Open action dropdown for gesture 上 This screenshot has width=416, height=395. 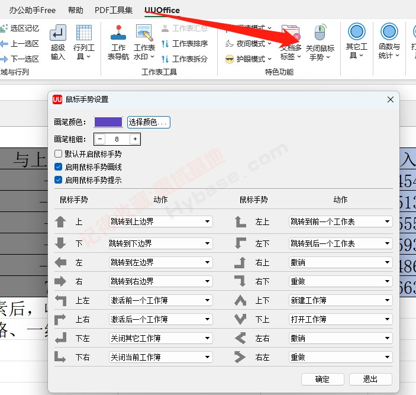160,221
